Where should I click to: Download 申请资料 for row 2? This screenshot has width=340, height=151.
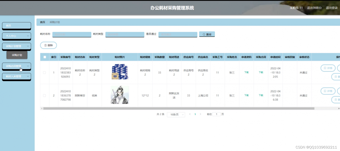(246, 95)
